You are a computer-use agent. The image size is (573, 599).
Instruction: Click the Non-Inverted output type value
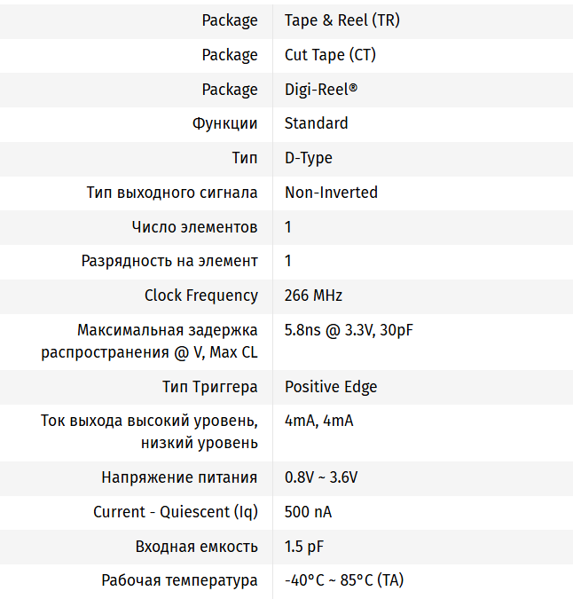(331, 193)
